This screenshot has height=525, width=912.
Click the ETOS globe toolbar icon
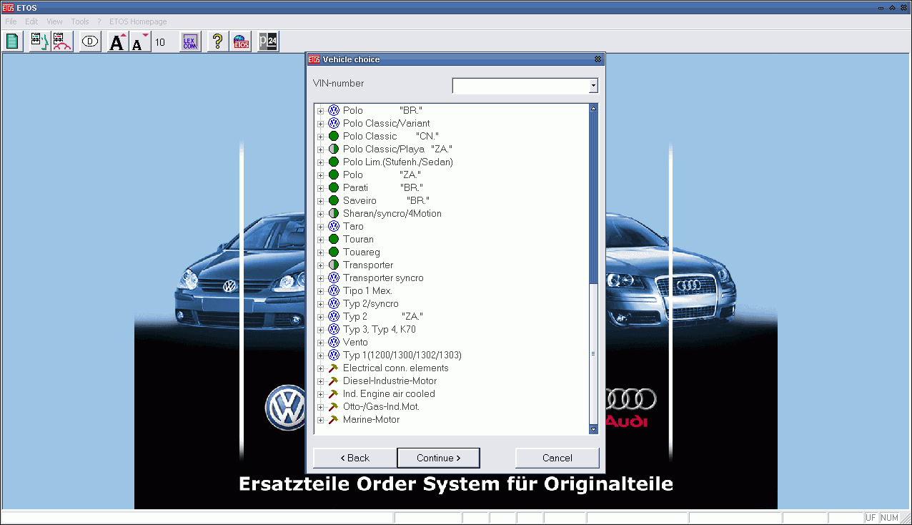click(x=241, y=41)
